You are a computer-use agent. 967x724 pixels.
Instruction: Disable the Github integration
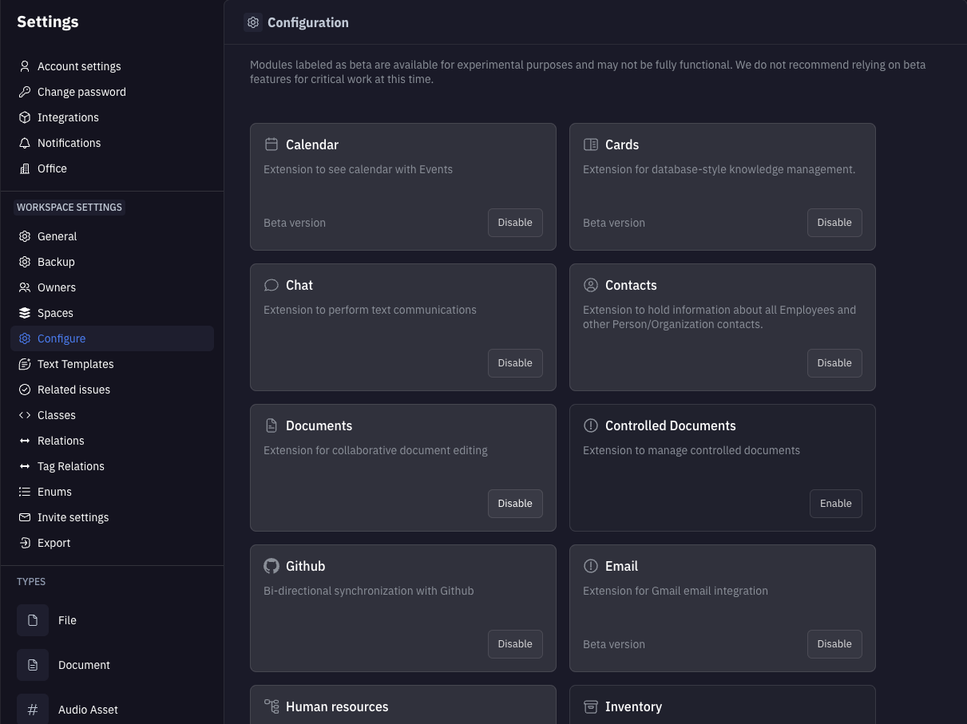point(514,643)
